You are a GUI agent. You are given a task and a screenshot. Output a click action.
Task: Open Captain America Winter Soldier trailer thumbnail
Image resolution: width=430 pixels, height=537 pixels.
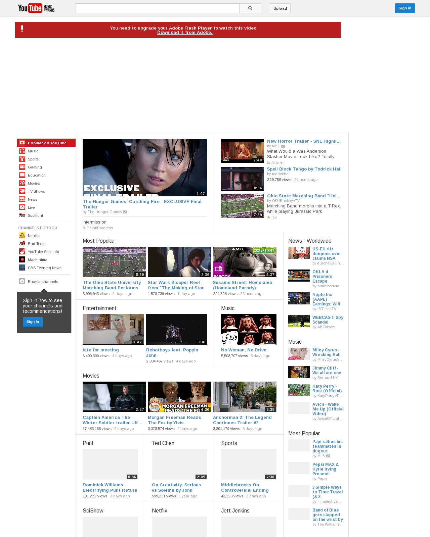coord(114,397)
